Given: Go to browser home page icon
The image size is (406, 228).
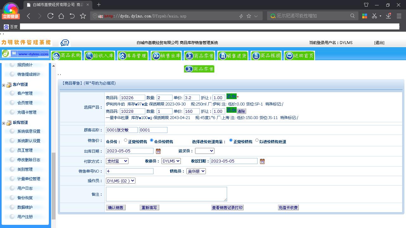Looking at the screenshot, I should (61, 16).
